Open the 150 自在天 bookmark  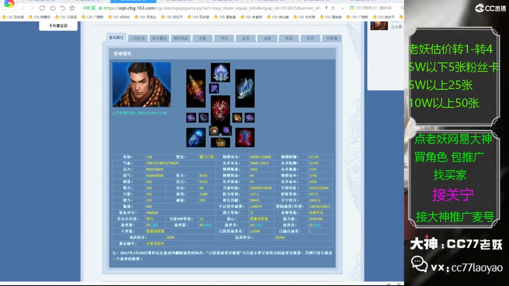pyautogui.click(x=172, y=17)
